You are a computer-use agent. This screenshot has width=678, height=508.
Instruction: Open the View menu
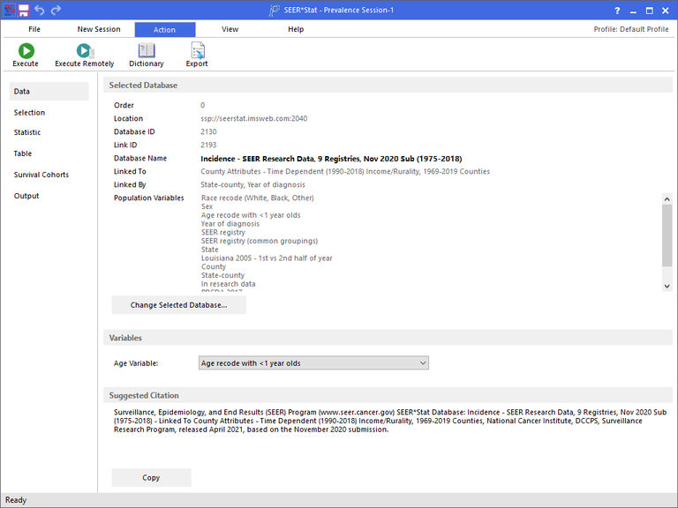click(230, 29)
